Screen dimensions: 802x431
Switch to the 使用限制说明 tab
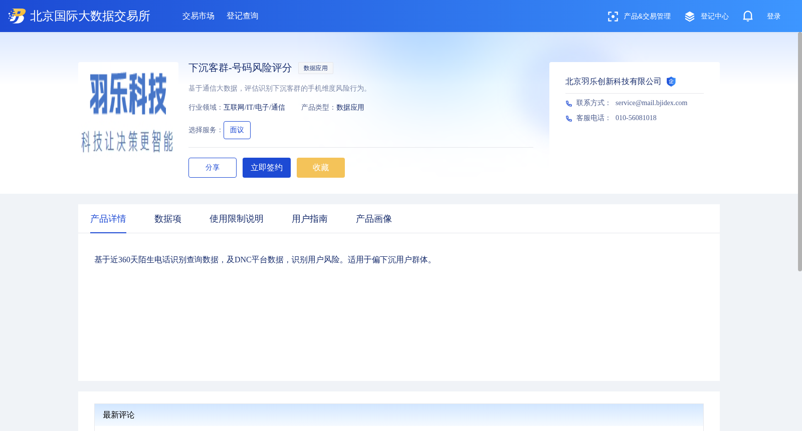[237, 219]
